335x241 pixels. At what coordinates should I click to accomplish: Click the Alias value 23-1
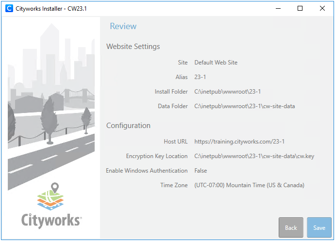click(201, 77)
